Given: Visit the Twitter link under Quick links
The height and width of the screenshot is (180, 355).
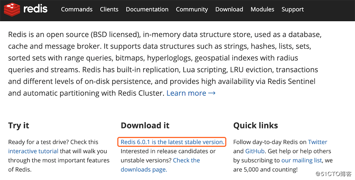Looking at the screenshot, I should (x=318, y=142).
